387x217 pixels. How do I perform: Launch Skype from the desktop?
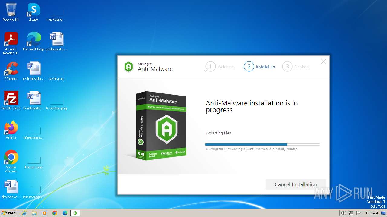coord(33,12)
